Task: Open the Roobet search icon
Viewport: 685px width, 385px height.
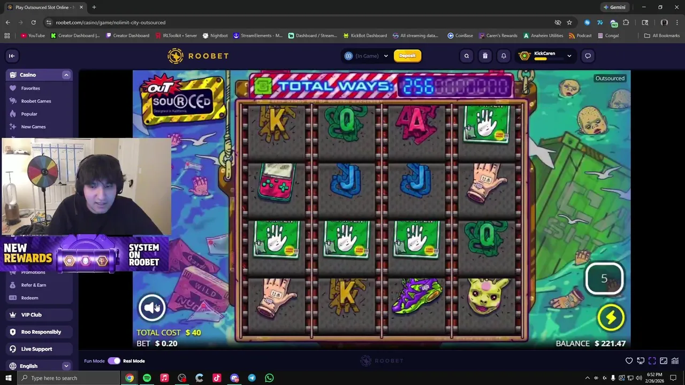Action: tap(467, 56)
